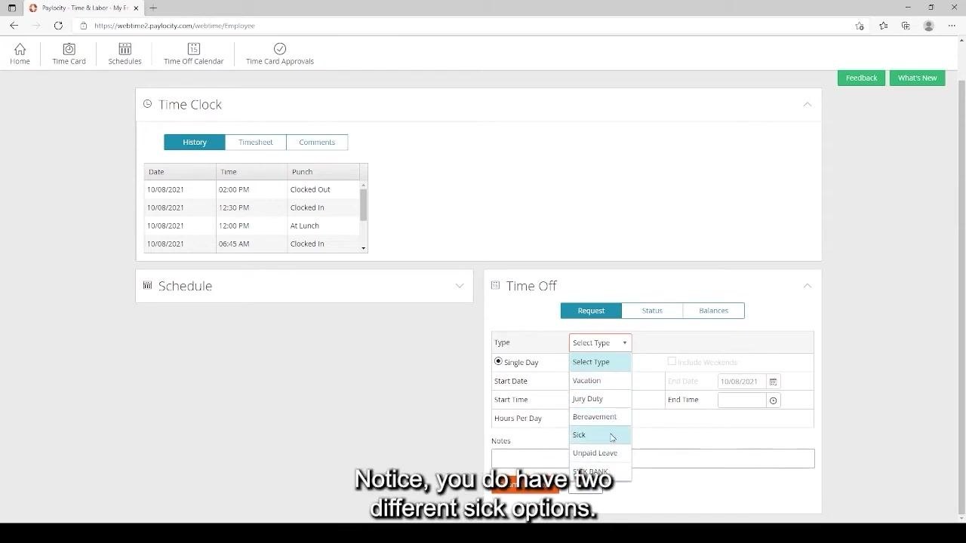This screenshot has height=543, width=966.
Task: Open Time Card Approvals
Action: coord(280,54)
